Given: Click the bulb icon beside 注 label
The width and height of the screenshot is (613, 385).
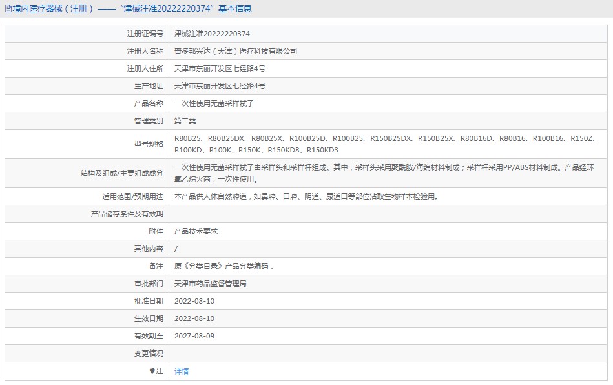Looking at the screenshot, I should [x=152, y=371].
